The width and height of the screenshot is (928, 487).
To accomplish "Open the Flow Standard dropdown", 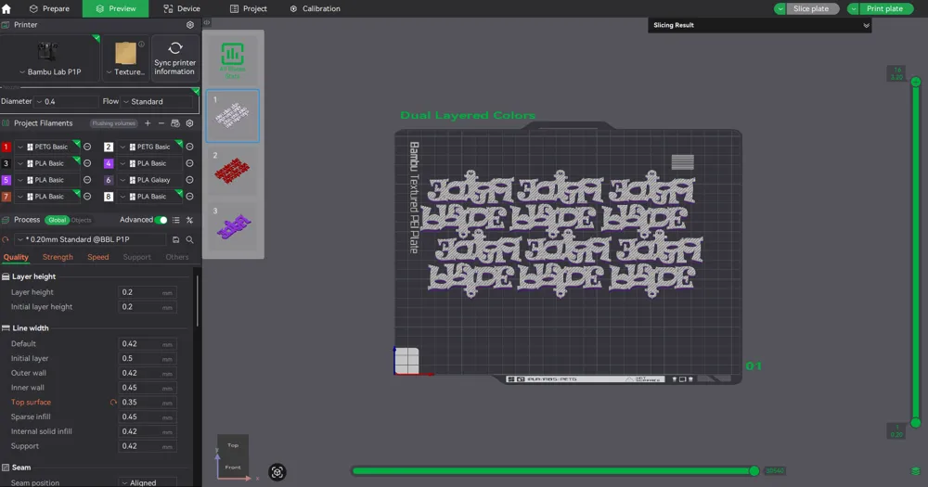I will pyautogui.click(x=157, y=102).
